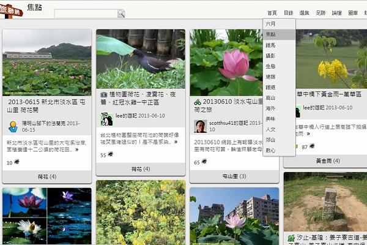Screen dimensions: 367x245
Task: Expand first card's description with » arrow
Action: (77, 149)
